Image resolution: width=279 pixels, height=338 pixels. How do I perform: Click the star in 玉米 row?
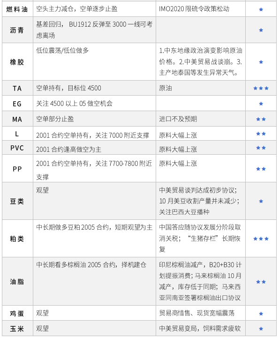[x=261, y=329]
